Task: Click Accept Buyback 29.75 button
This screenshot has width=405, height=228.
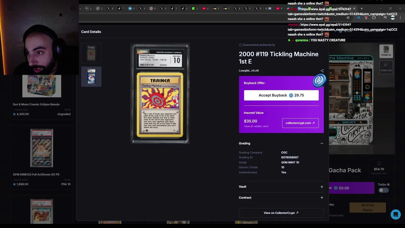Action: point(281,95)
